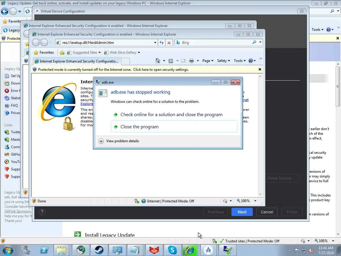Screen dimensions: 341x256
Task: Open Suggested Sites dropdown
Action: click(84, 52)
